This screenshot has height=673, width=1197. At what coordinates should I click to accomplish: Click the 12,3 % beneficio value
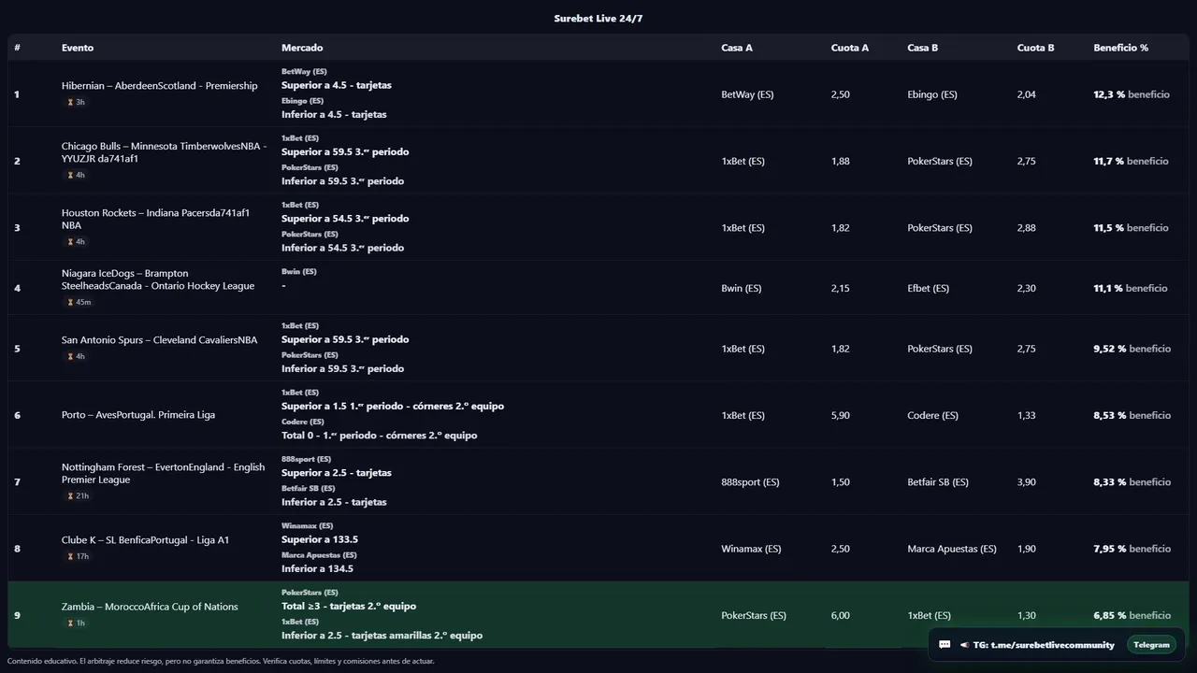(1131, 94)
